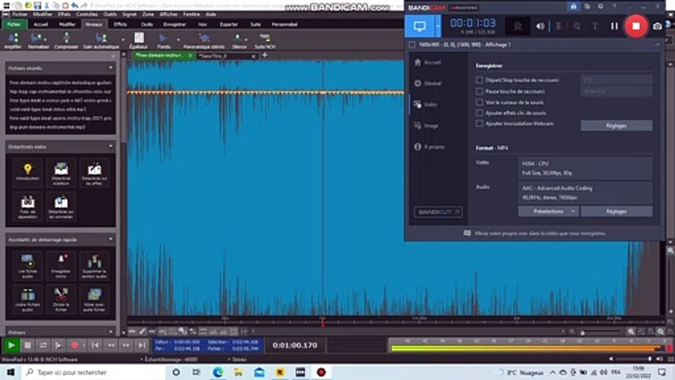Collapse Bandicam display info chevron
The image size is (675, 380).
click(657, 45)
